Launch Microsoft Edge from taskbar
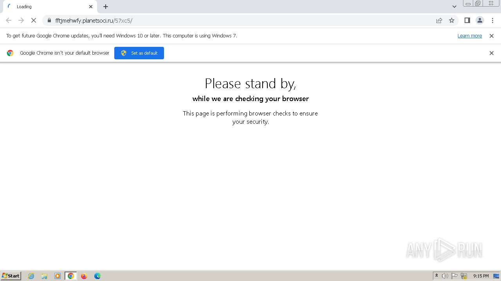Screen dimensions: 501x281 (x=97, y=276)
